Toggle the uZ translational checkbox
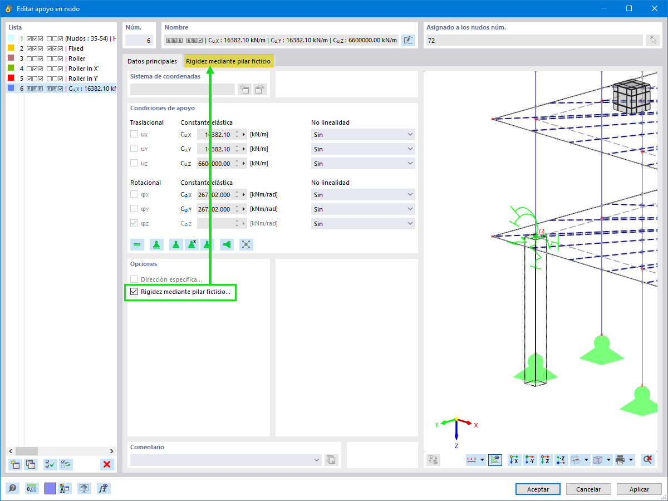 pyautogui.click(x=134, y=163)
